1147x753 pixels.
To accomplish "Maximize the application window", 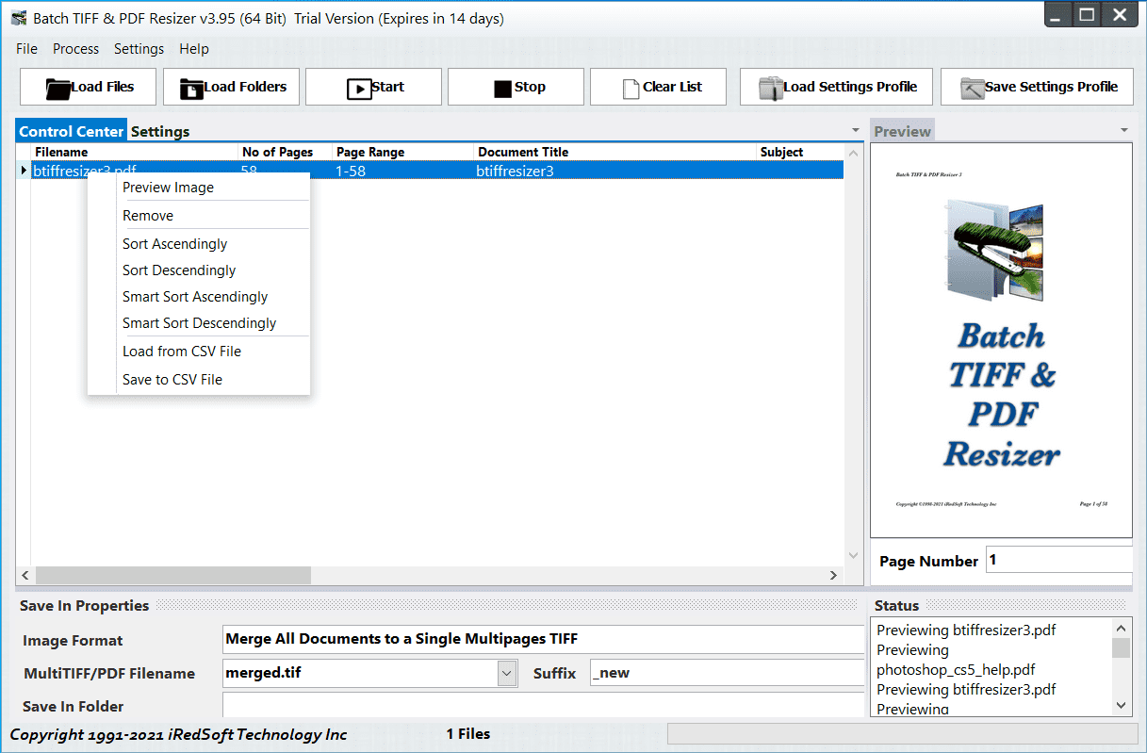I will (1087, 14).
